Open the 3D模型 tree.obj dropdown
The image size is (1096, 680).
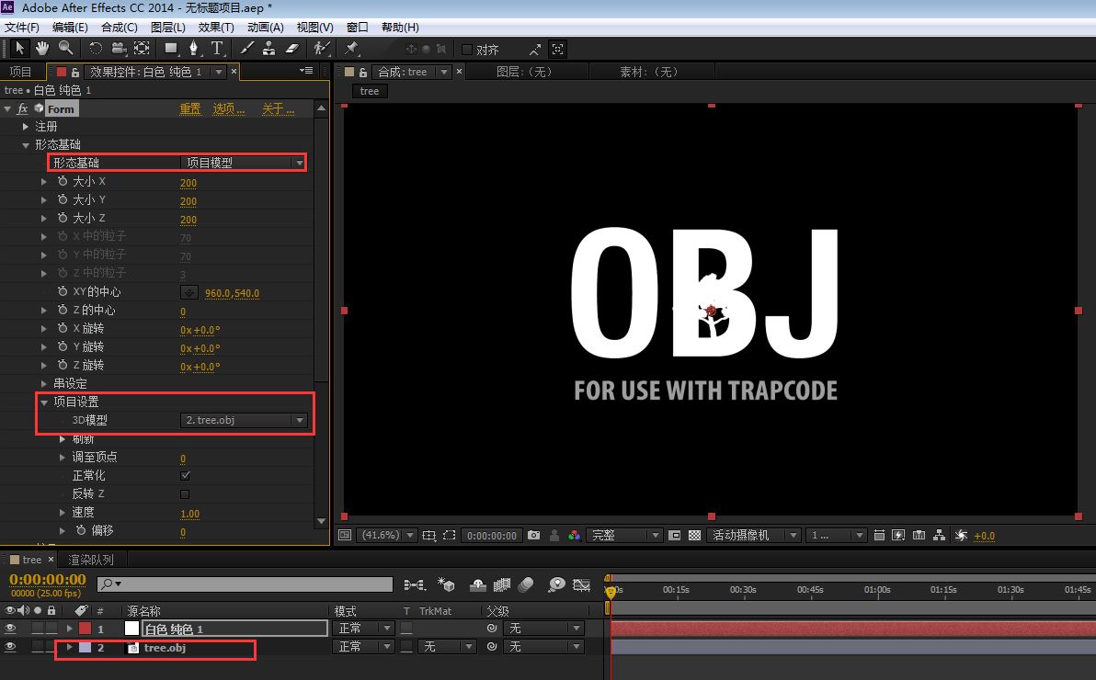(243, 420)
